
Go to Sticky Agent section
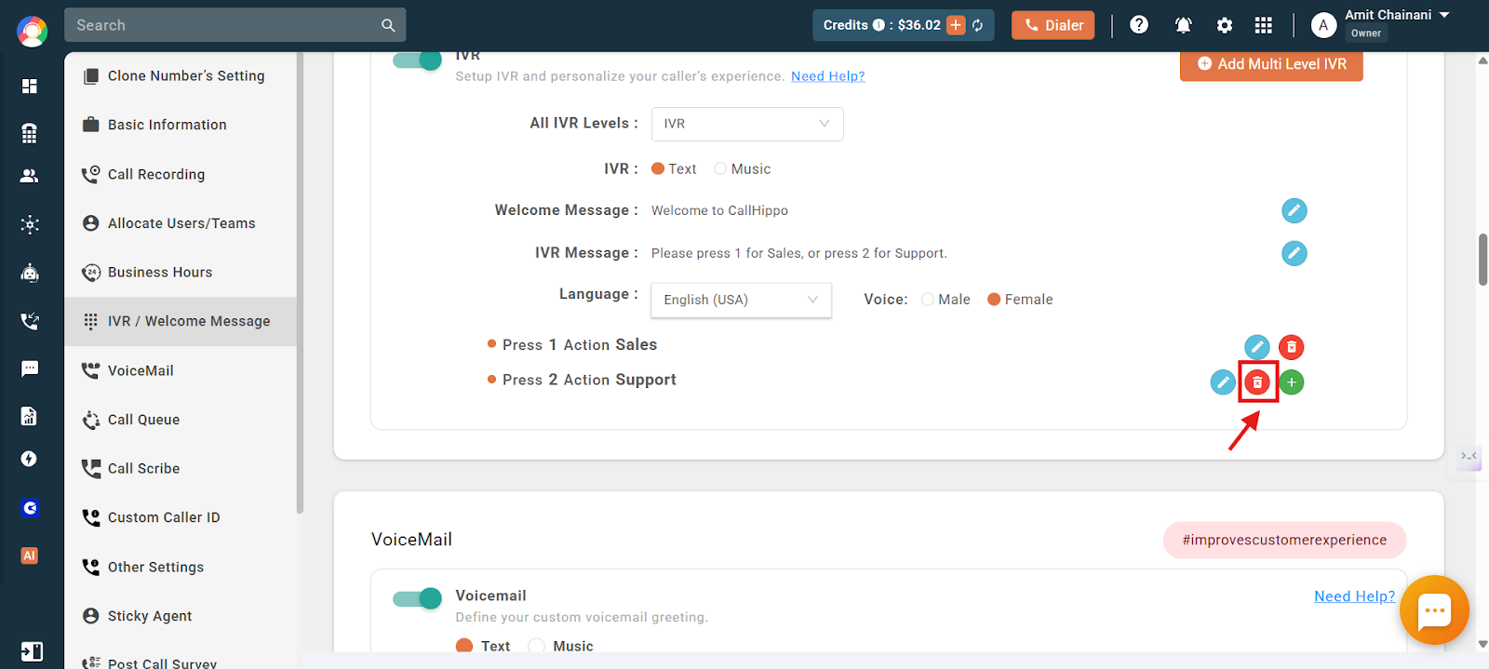[x=181, y=616]
